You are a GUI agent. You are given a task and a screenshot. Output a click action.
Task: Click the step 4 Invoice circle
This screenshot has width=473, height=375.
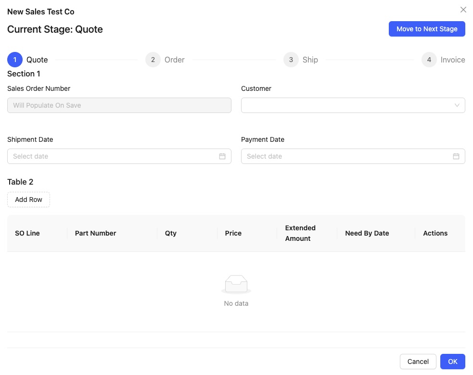[429, 60]
